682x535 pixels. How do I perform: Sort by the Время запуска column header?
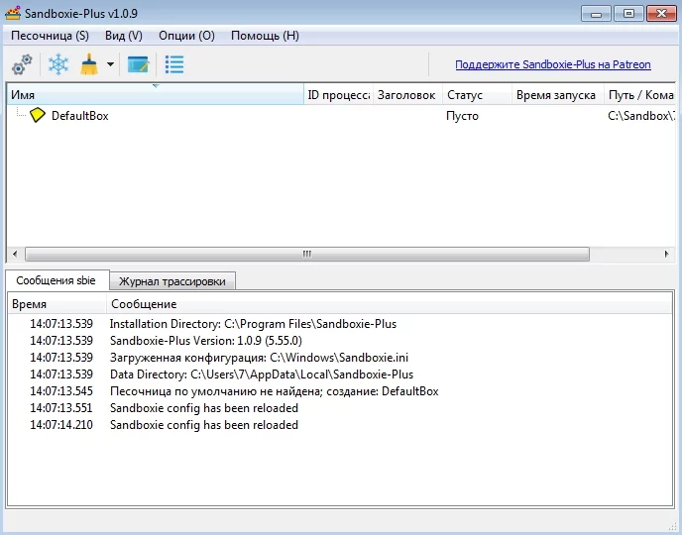coord(558,95)
